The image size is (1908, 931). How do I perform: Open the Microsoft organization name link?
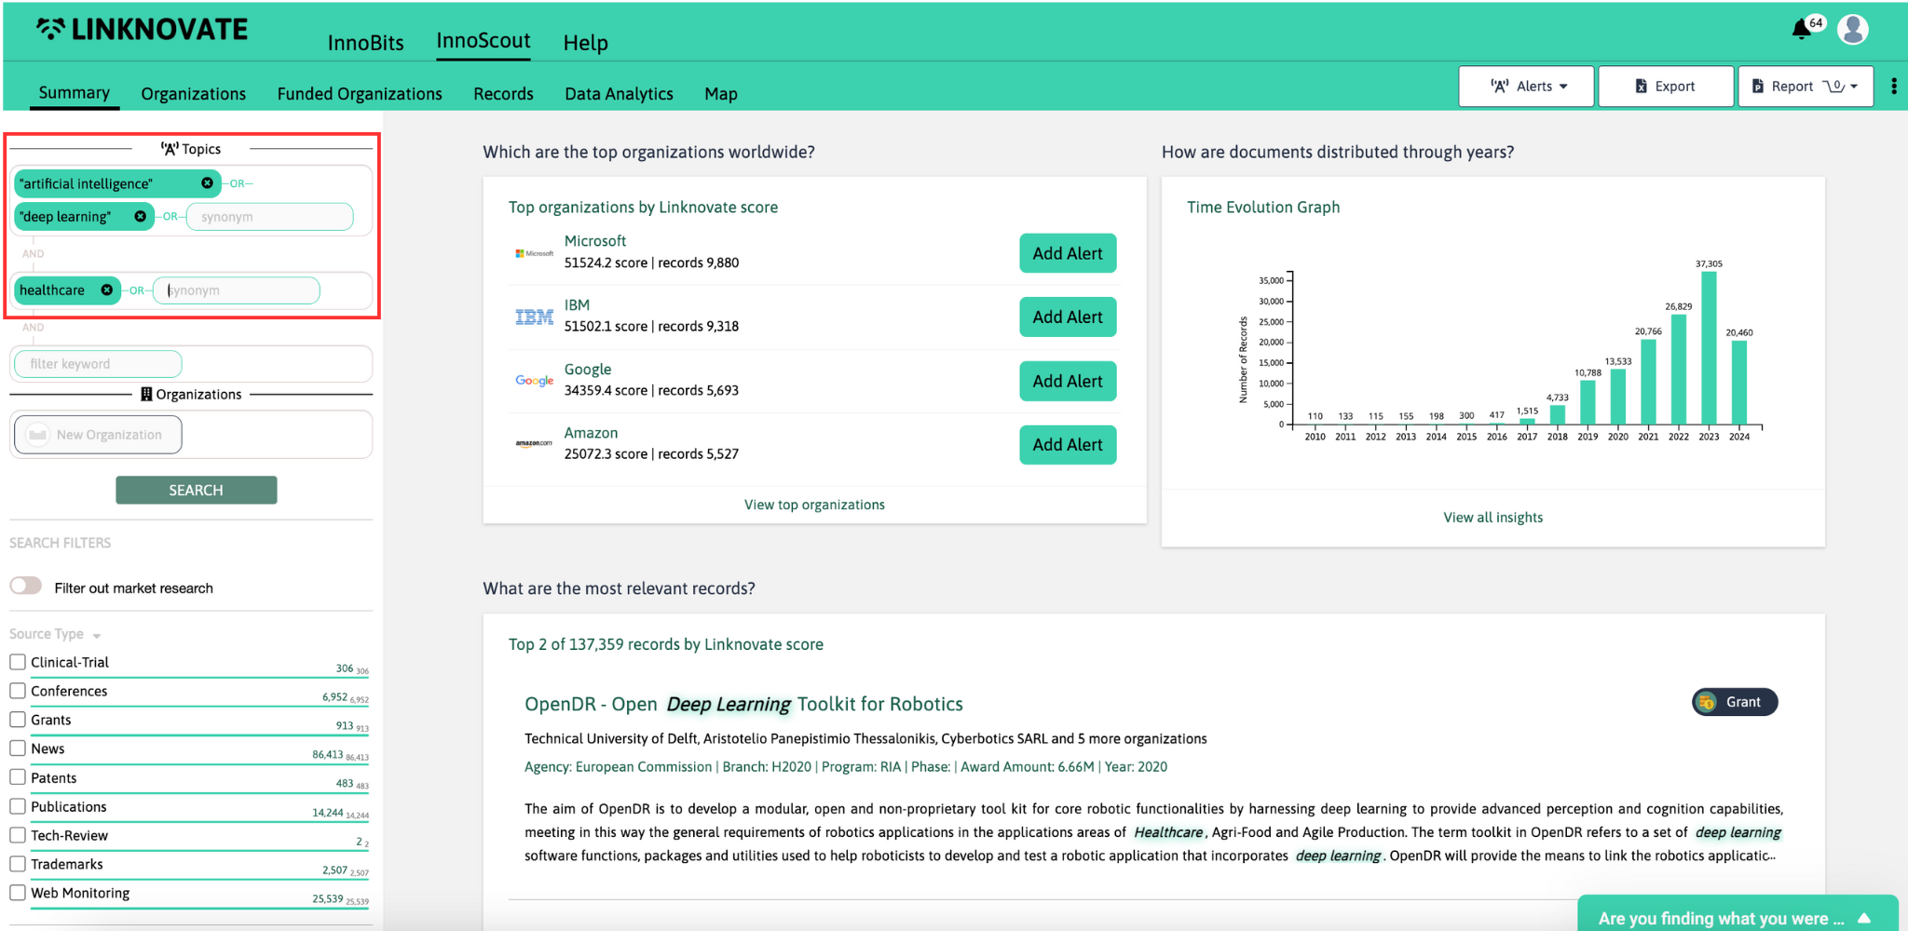pyautogui.click(x=595, y=241)
